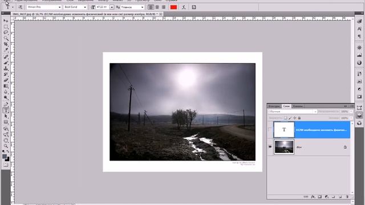Toggle Quick Mask mode
The image size is (365, 205).
(6, 165)
